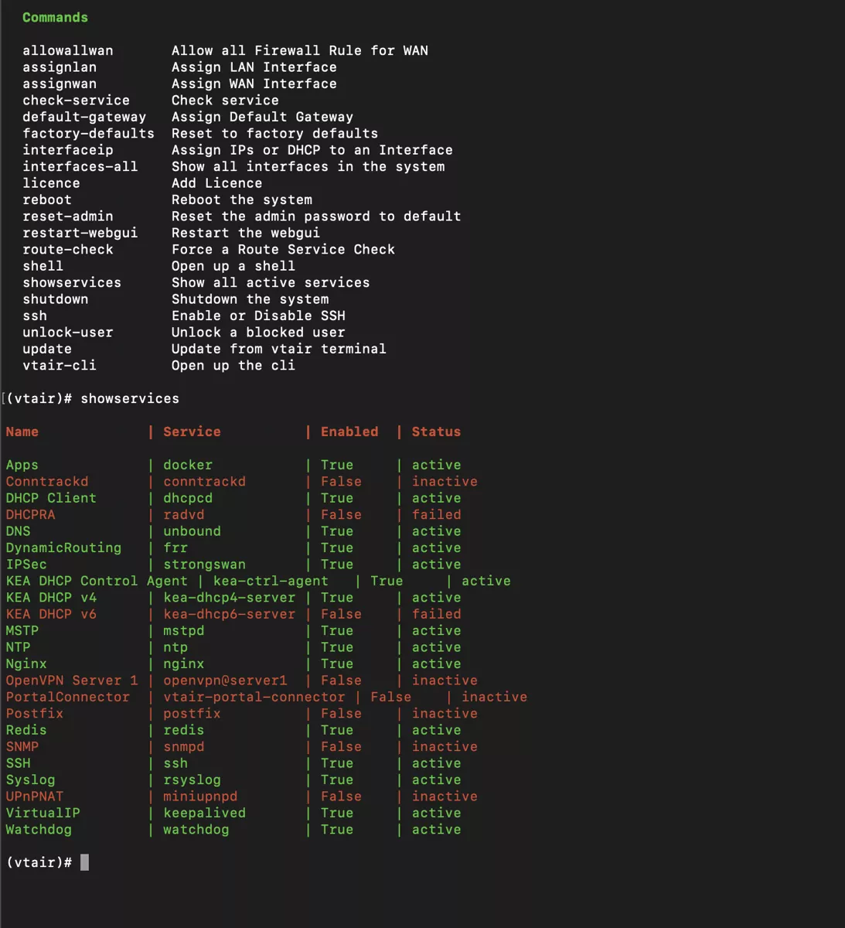
Task: Click the restart-webgui command
Action: point(80,232)
